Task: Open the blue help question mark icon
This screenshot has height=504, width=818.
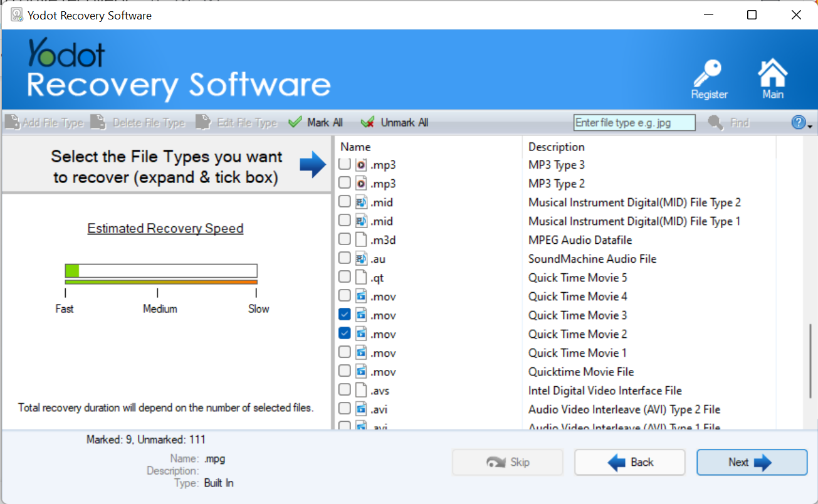Action: pyautogui.click(x=798, y=122)
